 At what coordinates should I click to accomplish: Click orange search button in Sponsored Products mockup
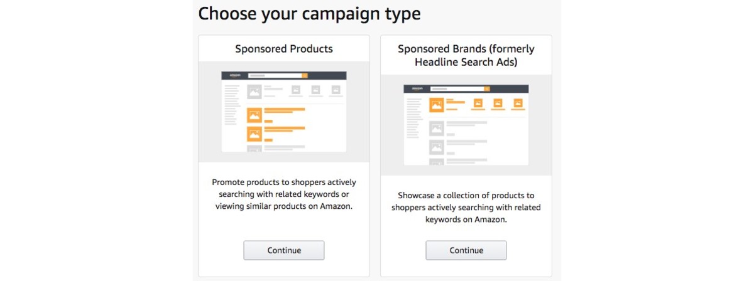click(x=305, y=75)
